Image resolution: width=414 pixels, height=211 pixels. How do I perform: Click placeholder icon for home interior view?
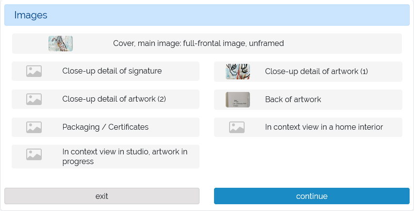(x=236, y=127)
